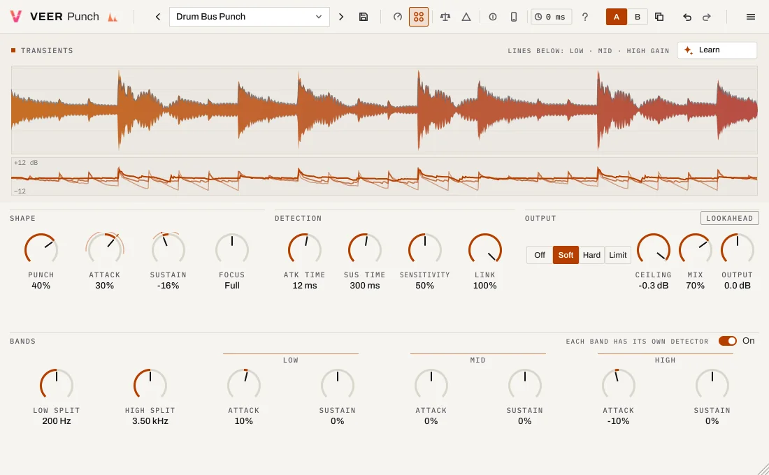Redo the last change

tap(706, 17)
